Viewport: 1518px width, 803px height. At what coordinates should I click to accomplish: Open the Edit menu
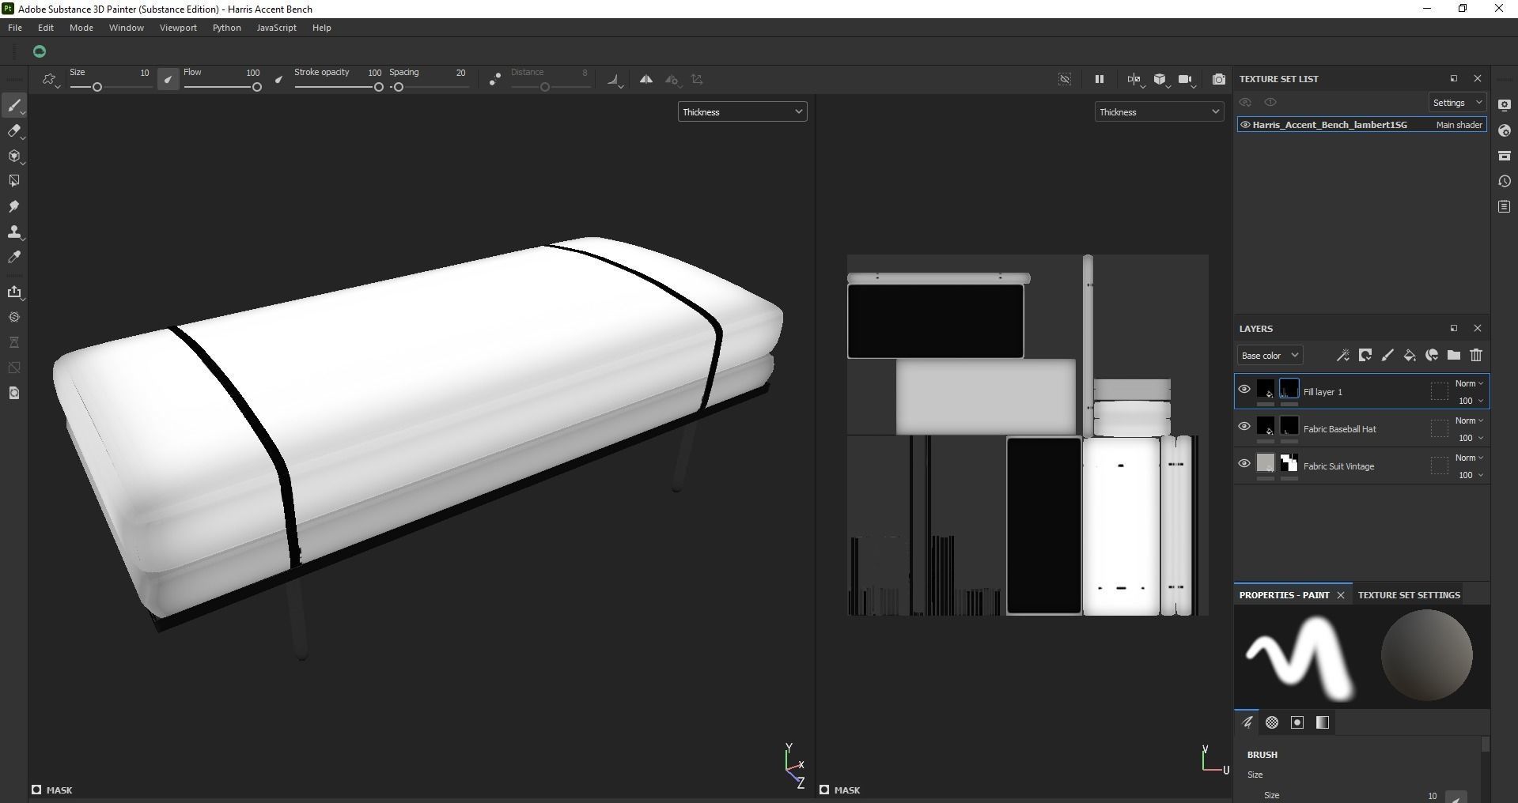point(46,28)
